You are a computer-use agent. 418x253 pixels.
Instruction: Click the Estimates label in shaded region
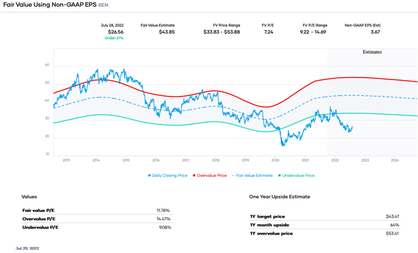pos(372,52)
